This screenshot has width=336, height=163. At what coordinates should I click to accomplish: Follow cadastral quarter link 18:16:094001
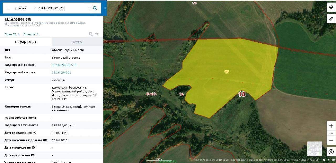(x=61, y=72)
